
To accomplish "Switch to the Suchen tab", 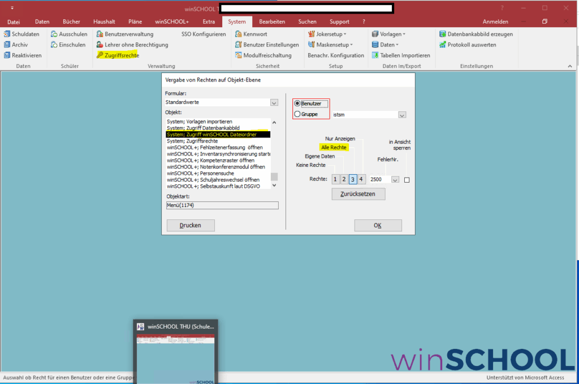I will pos(307,22).
